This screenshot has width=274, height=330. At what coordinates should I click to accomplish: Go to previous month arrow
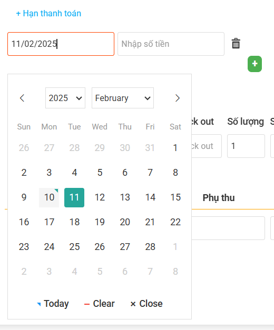(22, 98)
